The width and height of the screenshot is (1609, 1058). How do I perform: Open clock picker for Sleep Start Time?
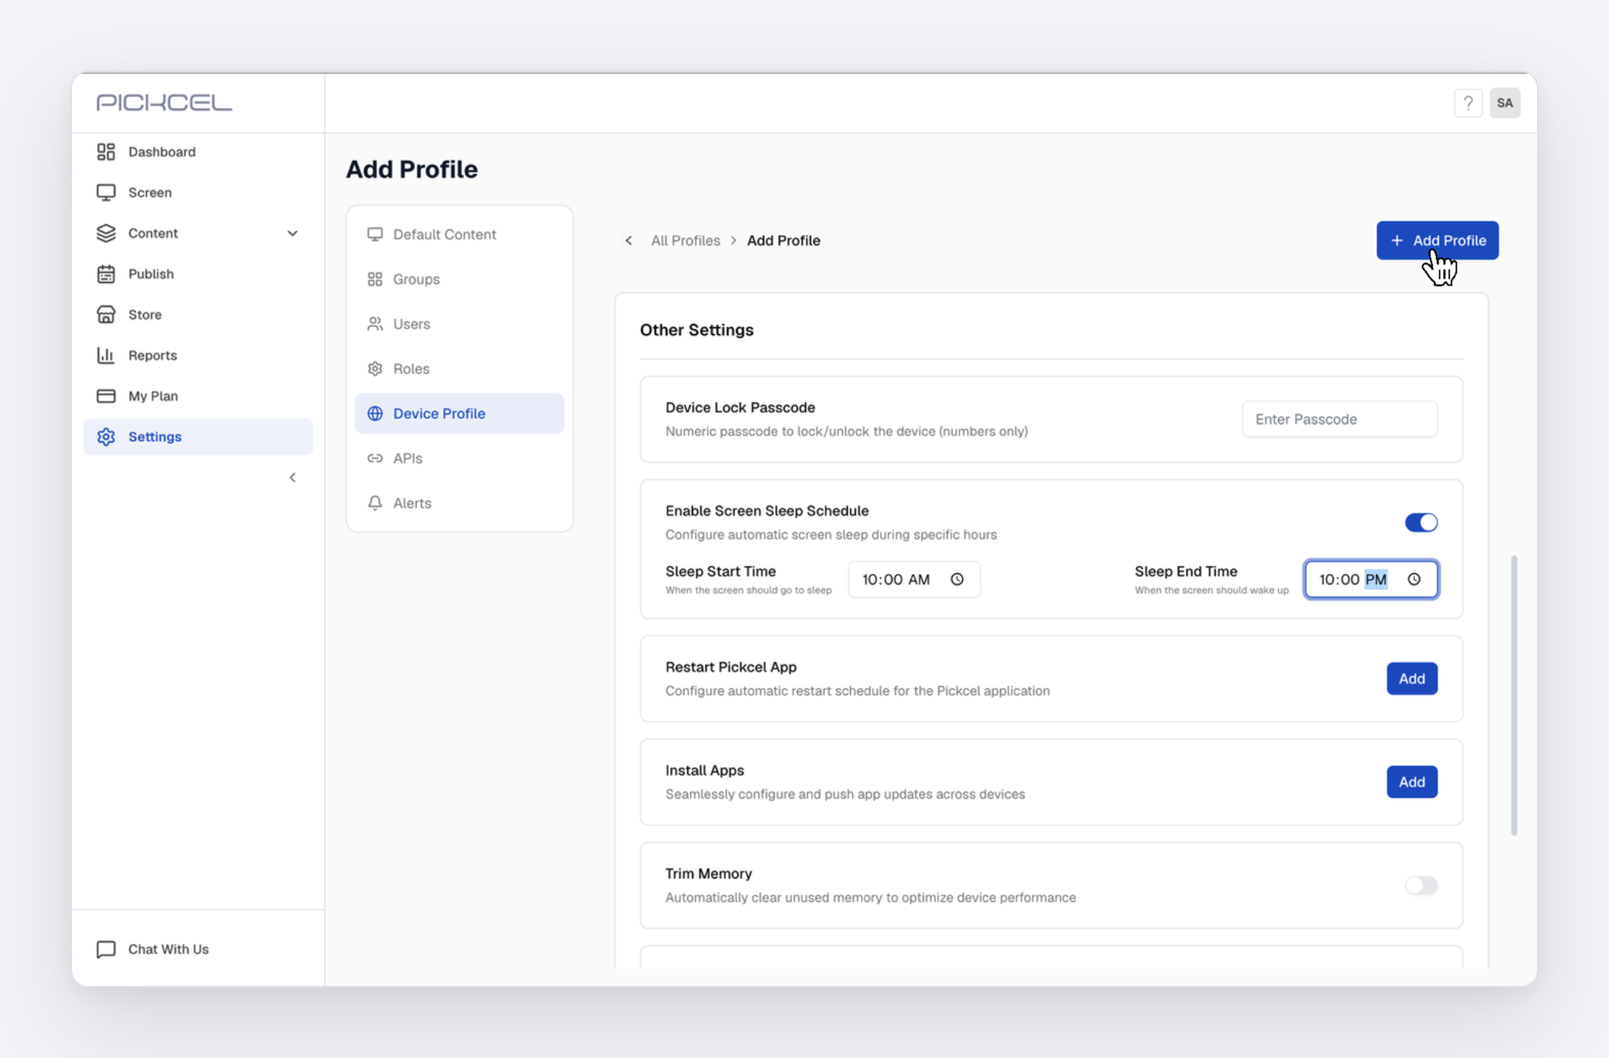(x=957, y=579)
